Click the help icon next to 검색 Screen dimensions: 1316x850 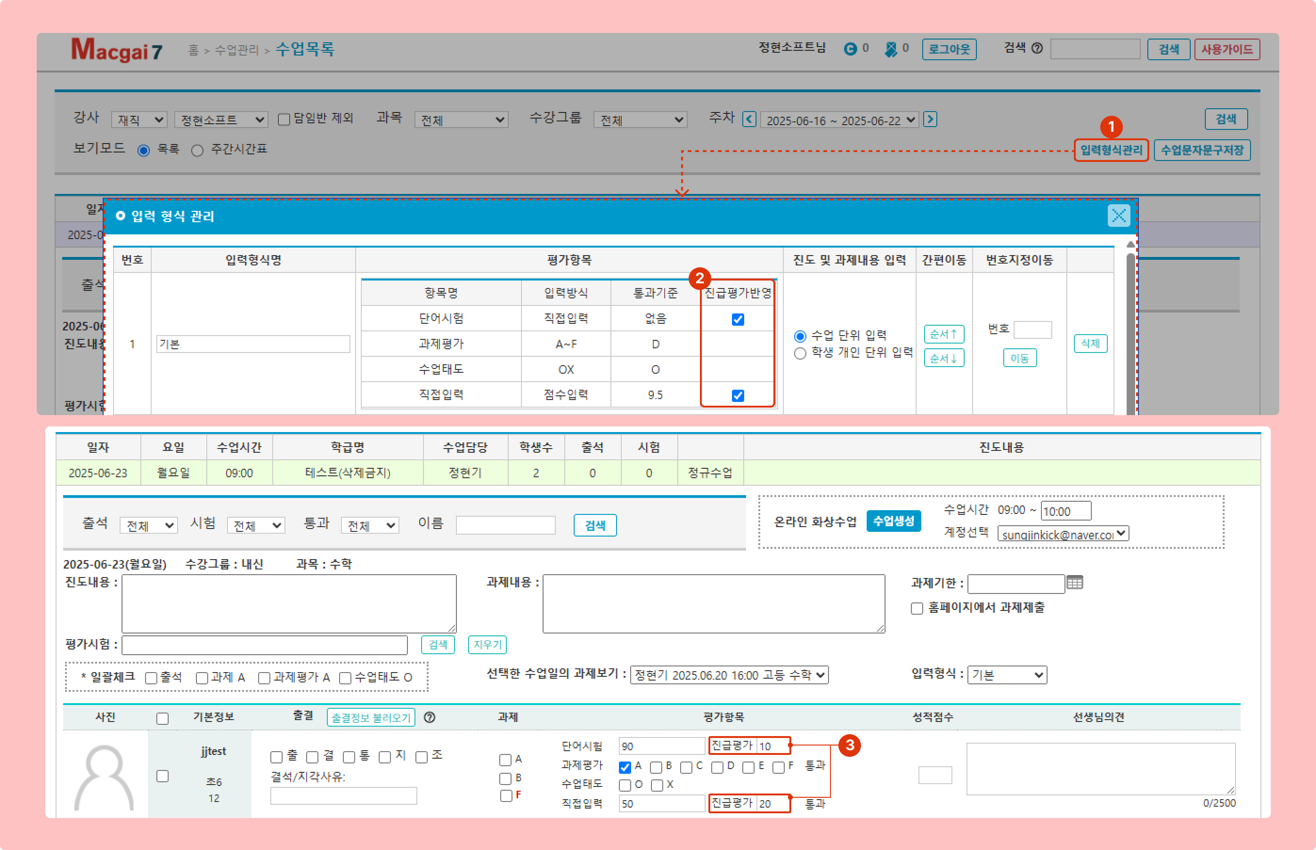[1037, 48]
